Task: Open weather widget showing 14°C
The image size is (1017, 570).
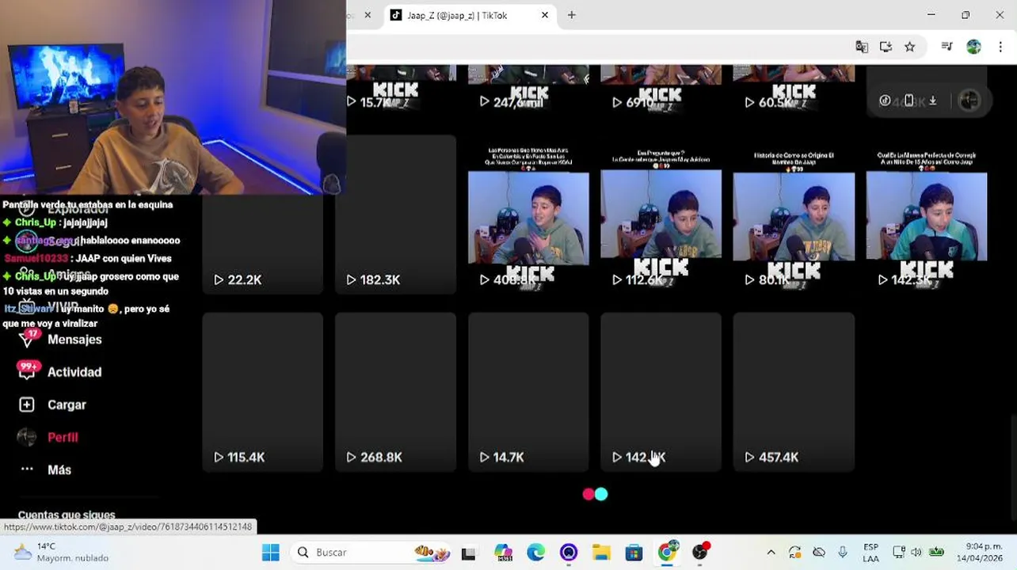Action: point(62,553)
